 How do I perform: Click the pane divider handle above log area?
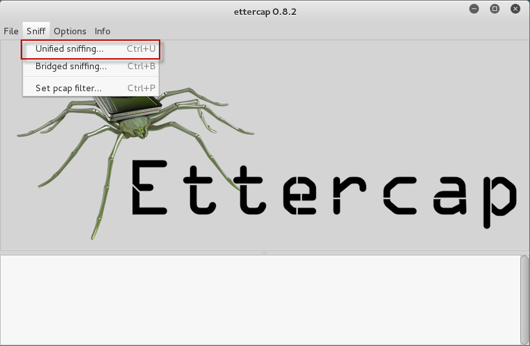point(264,253)
